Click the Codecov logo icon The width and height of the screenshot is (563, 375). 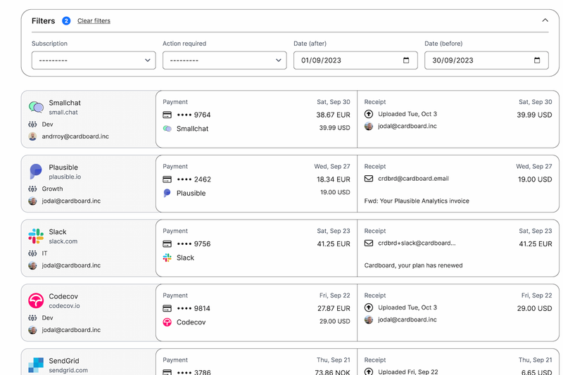tap(36, 300)
